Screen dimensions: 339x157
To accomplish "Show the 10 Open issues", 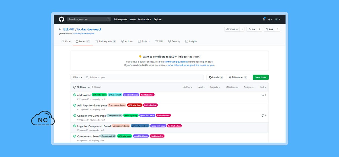I will [x=79, y=87].
